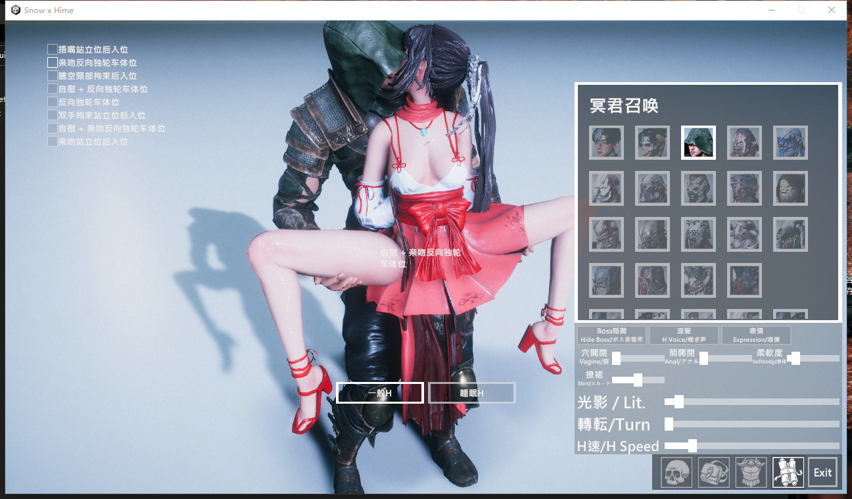
Task: Switch to the 一般H mode tab
Action: click(379, 393)
